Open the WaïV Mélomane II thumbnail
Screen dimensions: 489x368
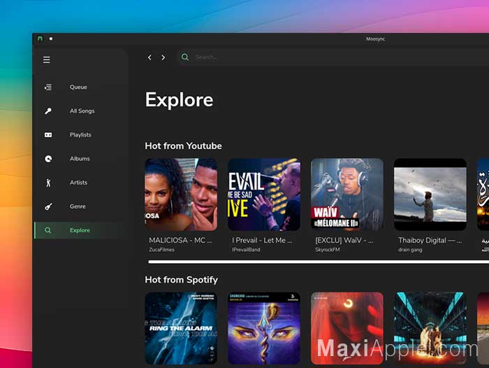347,194
